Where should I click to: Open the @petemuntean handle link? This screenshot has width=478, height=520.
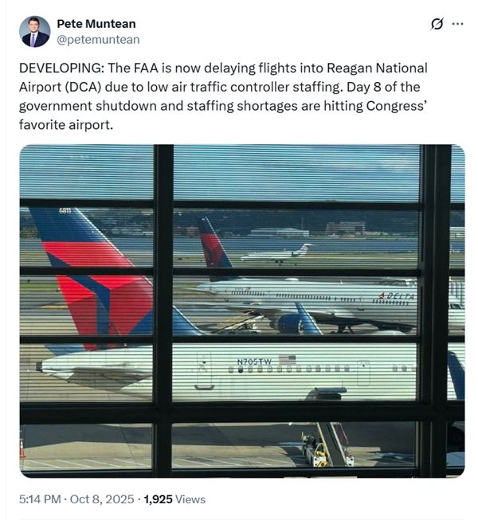tap(98, 39)
